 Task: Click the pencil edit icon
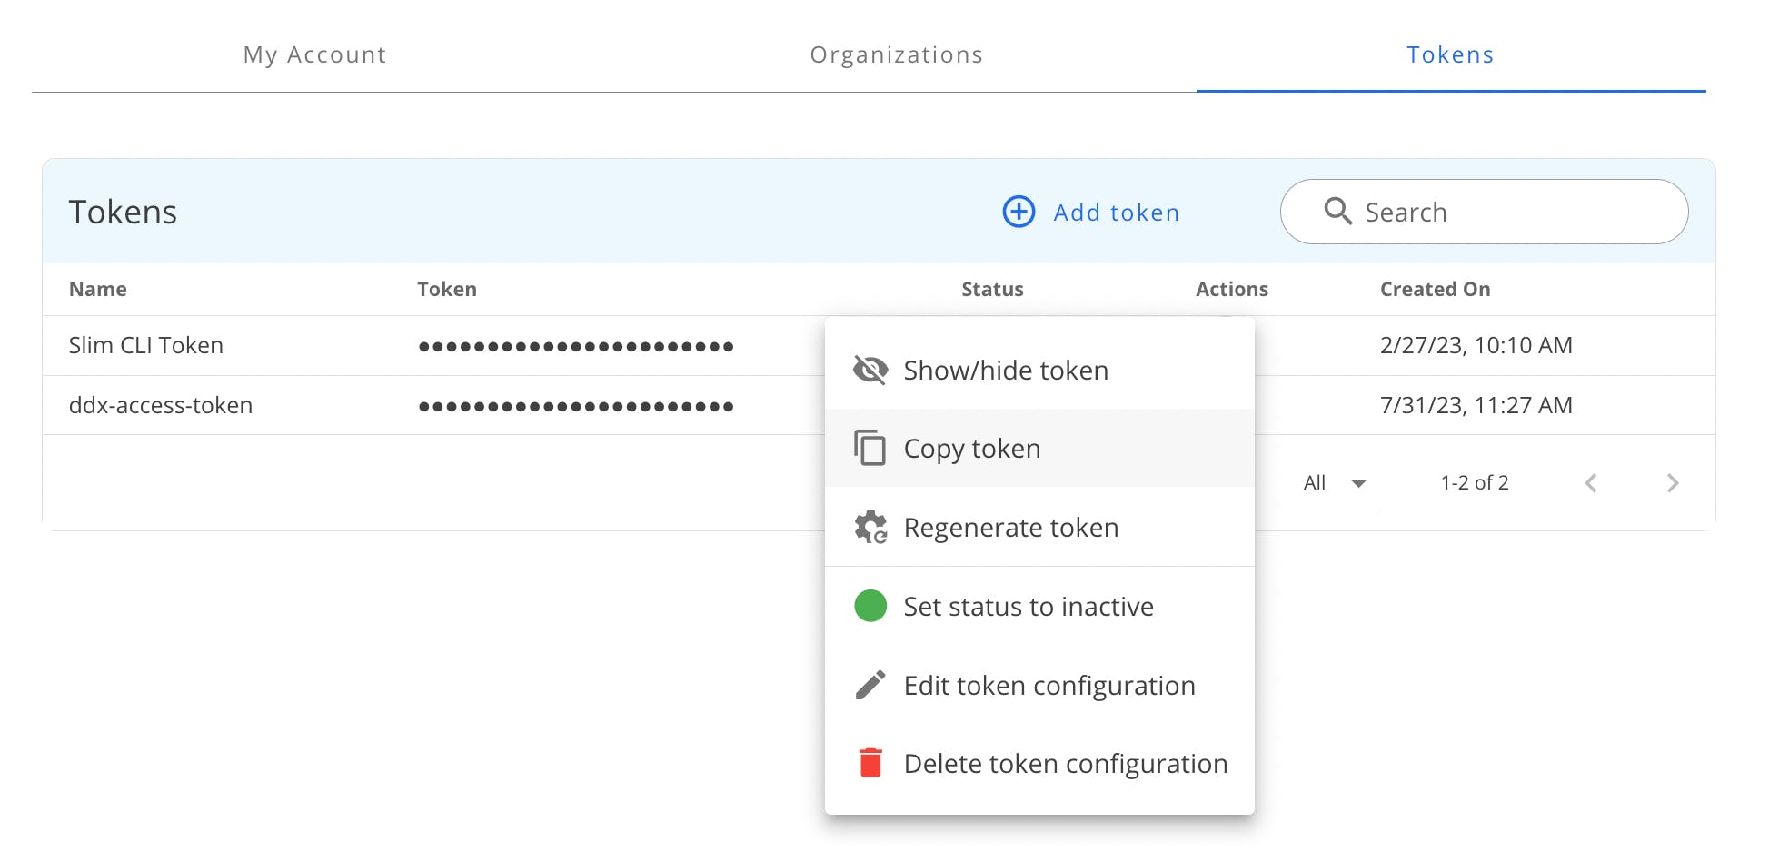pyautogui.click(x=870, y=685)
